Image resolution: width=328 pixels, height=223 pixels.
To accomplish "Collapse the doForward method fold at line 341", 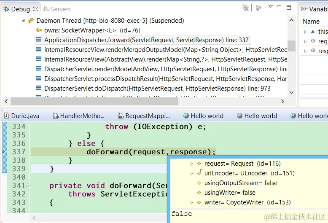I will click(27, 185).
